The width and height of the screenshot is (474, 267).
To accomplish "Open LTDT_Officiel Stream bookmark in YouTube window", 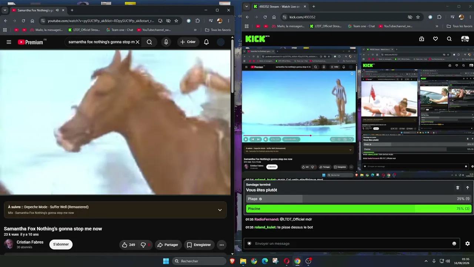I will click(84, 30).
